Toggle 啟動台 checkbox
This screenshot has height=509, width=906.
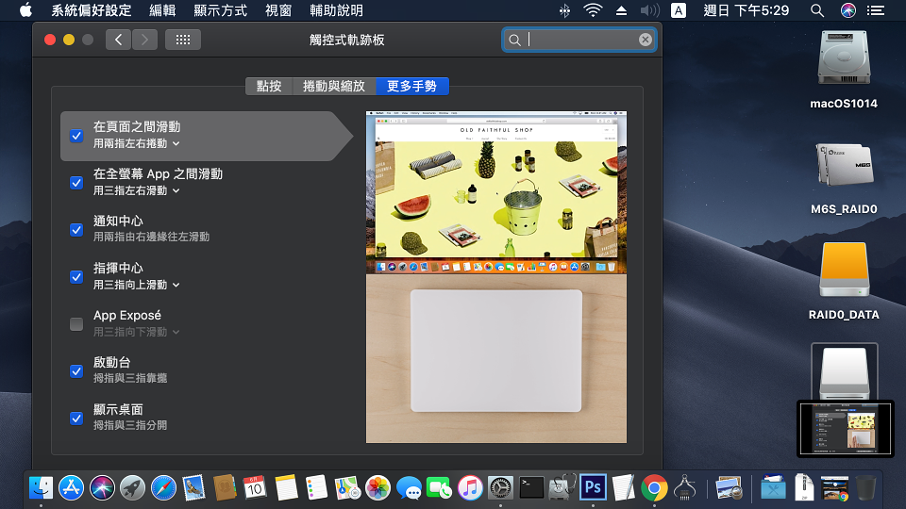point(76,371)
